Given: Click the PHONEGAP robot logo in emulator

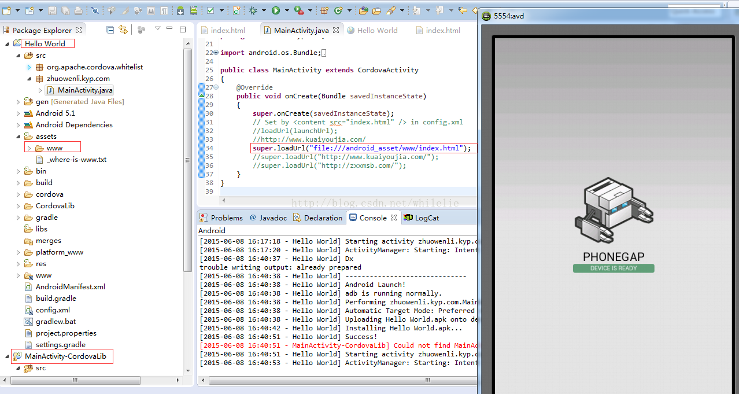Looking at the screenshot, I should 614,211.
